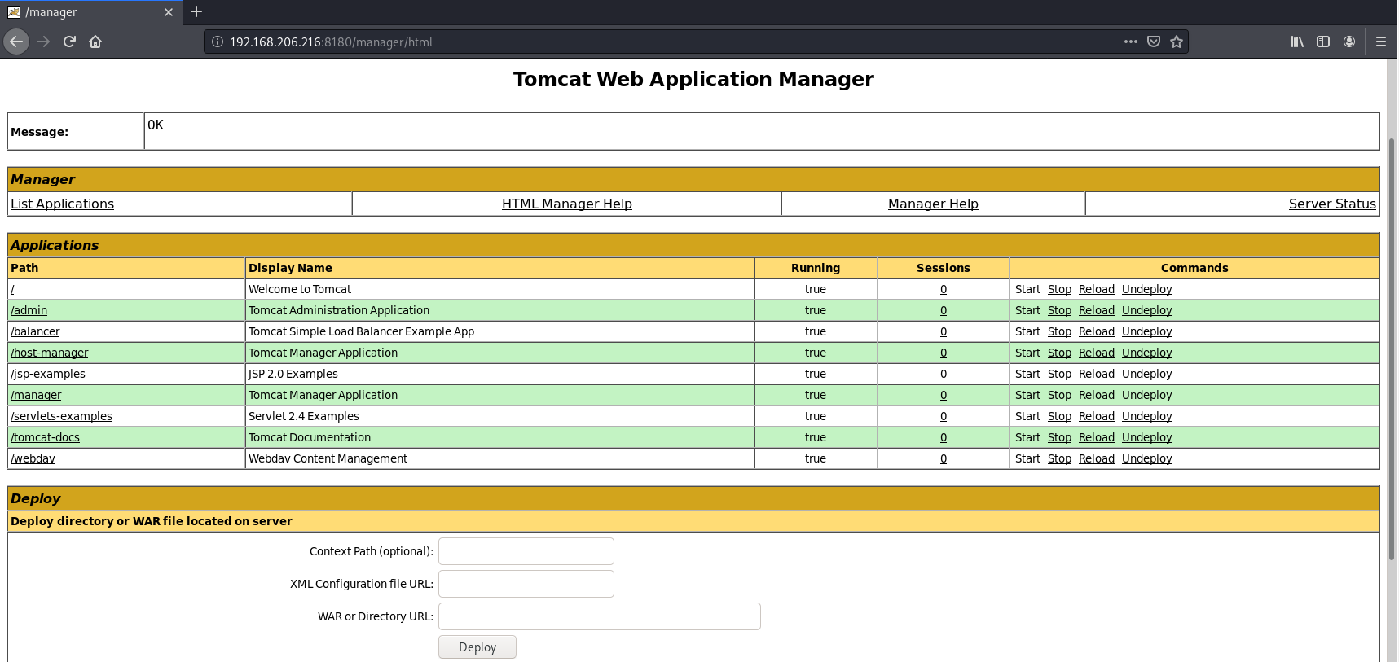
Task: Open Manager Help link
Action: pyautogui.click(x=933, y=204)
